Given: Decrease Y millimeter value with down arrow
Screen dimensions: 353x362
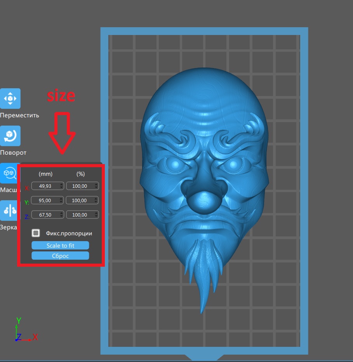Looking at the screenshot, I should 61,202.
